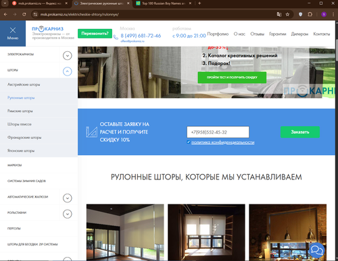Select Рулонные шторы in sidebar
Image resolution: width=338 pixels, height=261 pixels.
coord(21,98)
